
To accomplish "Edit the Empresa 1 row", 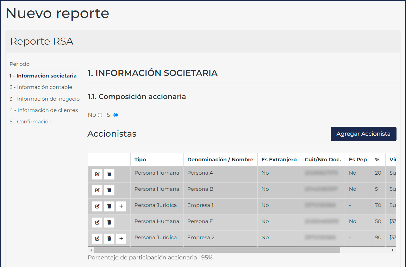I will point(97,206).
